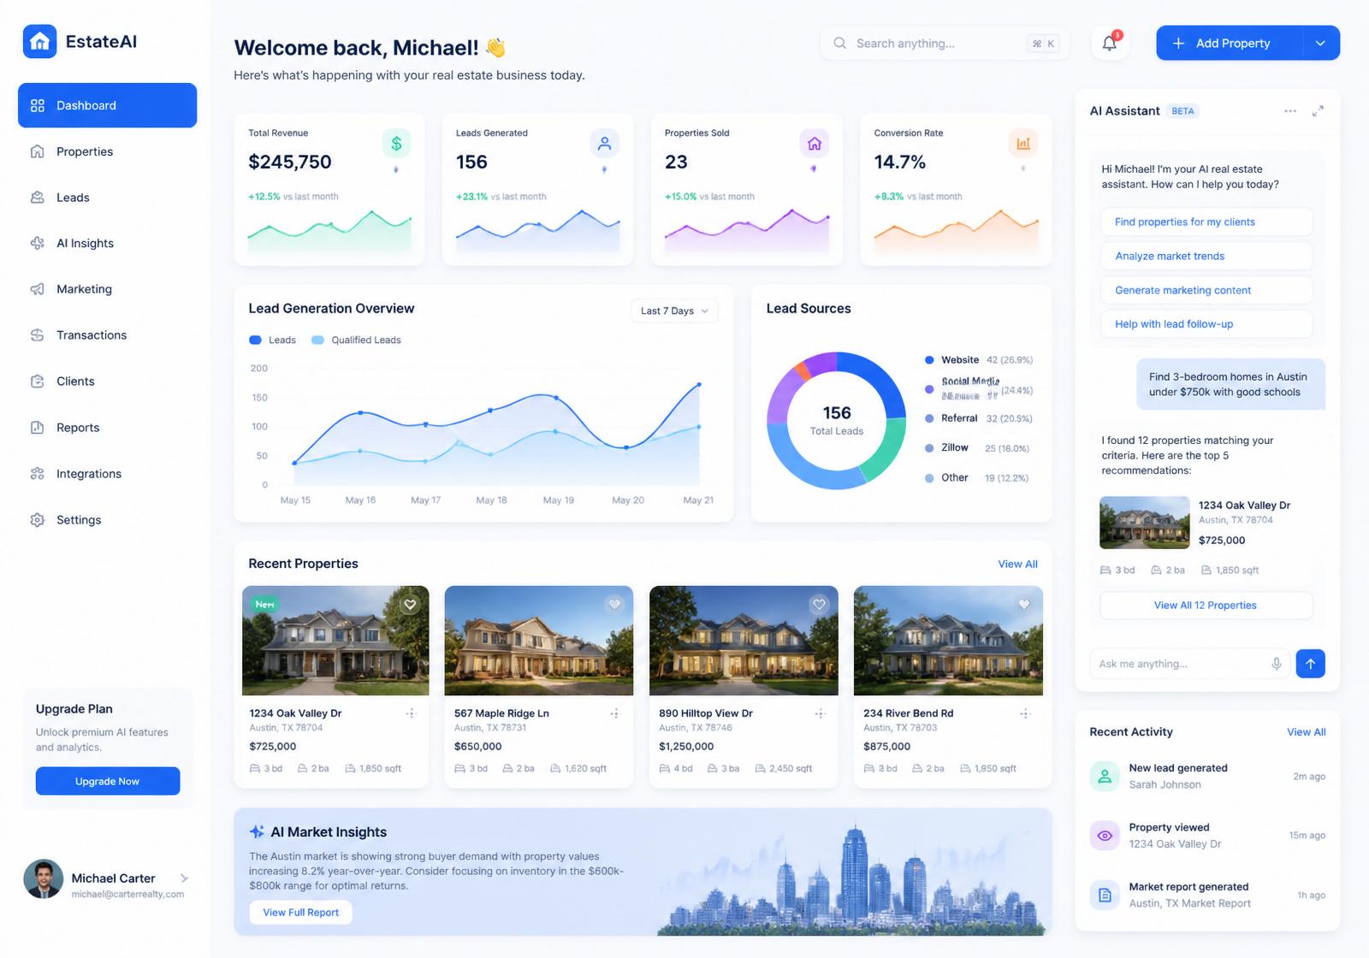Open Settings in the sidebar
This screenshot has height=958, width=1369.
pos(107,520)
